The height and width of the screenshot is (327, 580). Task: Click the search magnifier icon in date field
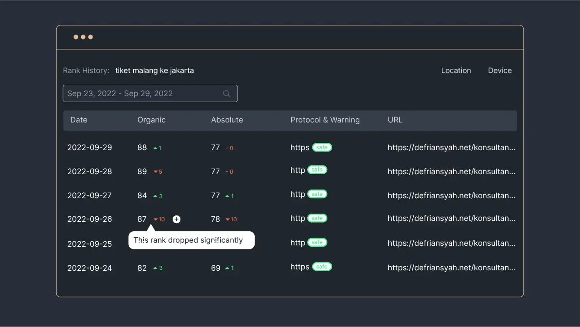click(x=227, y=94)
